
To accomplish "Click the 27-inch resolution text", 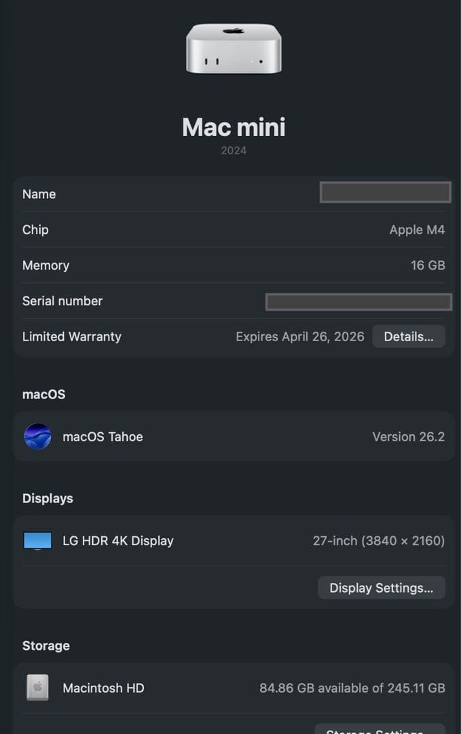I will 379,540.
